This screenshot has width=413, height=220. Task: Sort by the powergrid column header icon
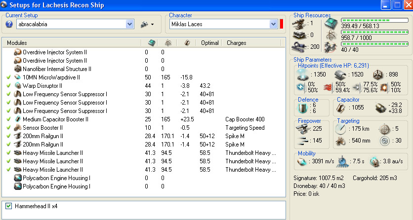coord(168,43)
